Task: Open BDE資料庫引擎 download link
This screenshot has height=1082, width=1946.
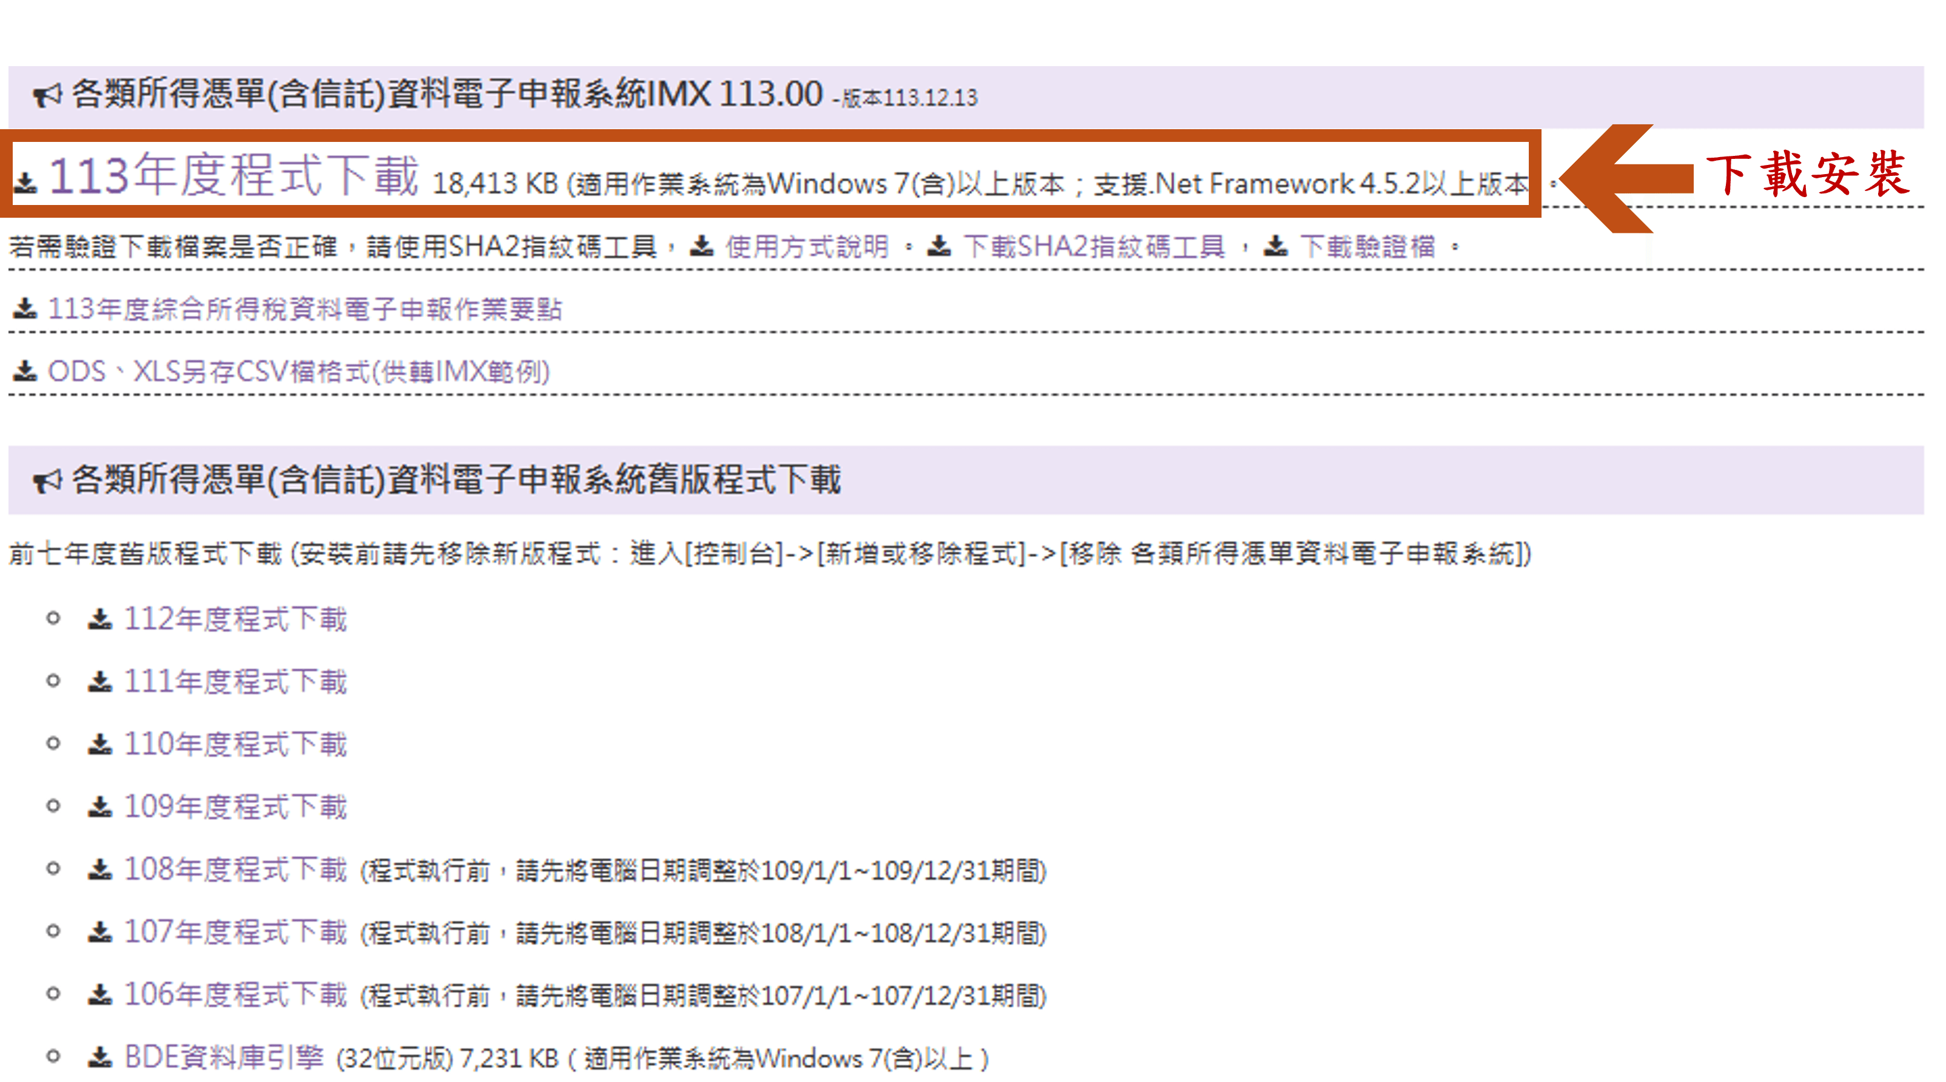Action: click(224, 1057)
